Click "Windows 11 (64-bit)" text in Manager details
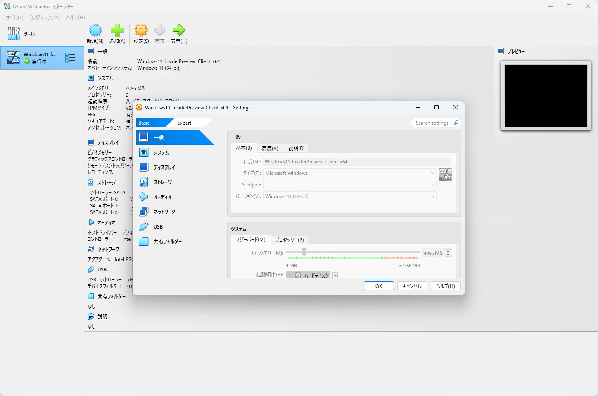Viewport: 598px width, 396px height. 159,68
